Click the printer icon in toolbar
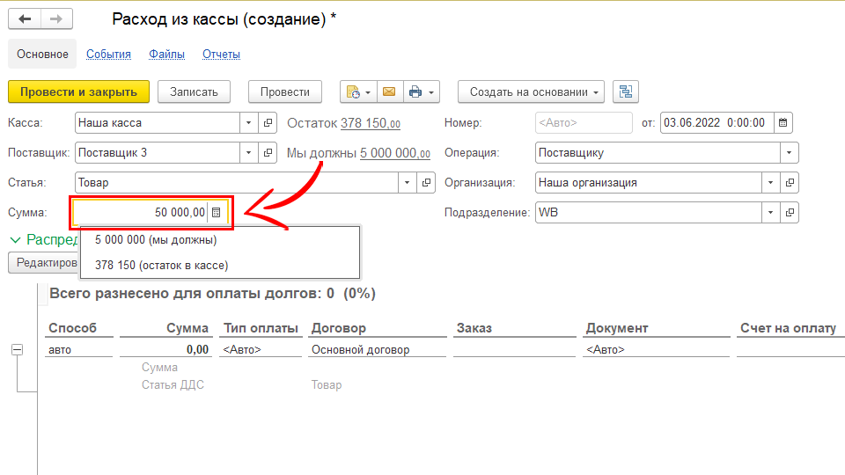The width and height of the screenshot is (845, 475). [x=415, y=92]
